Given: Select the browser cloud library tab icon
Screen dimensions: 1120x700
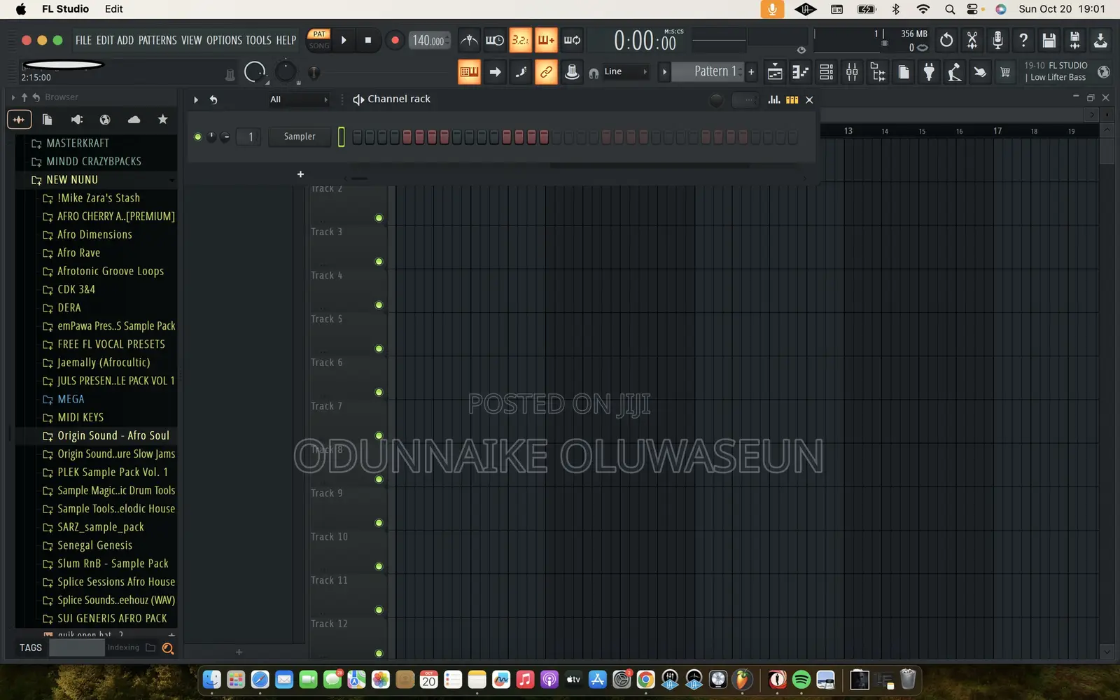Looking at the screenshot, I should point(134,120).
